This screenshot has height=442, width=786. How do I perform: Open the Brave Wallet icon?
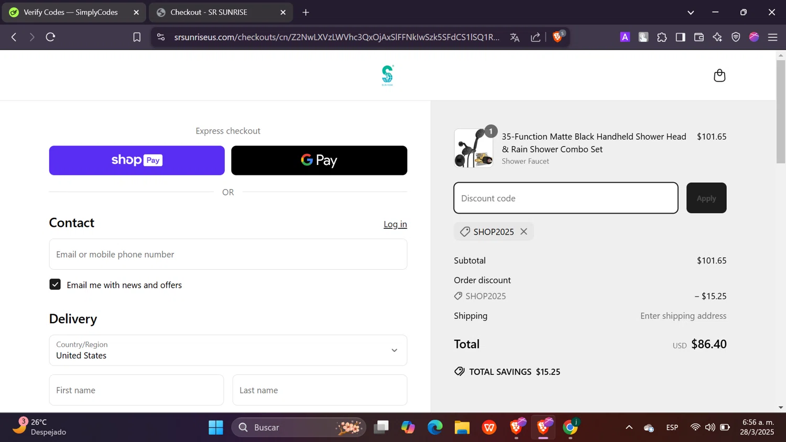tap(698, 37)
